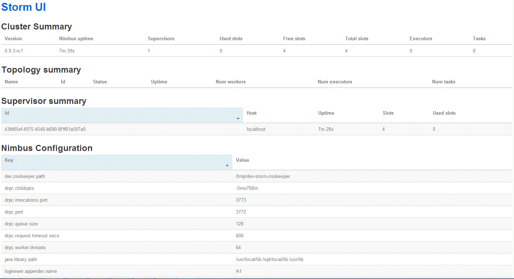Sort supervisors by Uptime column
This screenshot has width=514, height=279.
(326, 113)
